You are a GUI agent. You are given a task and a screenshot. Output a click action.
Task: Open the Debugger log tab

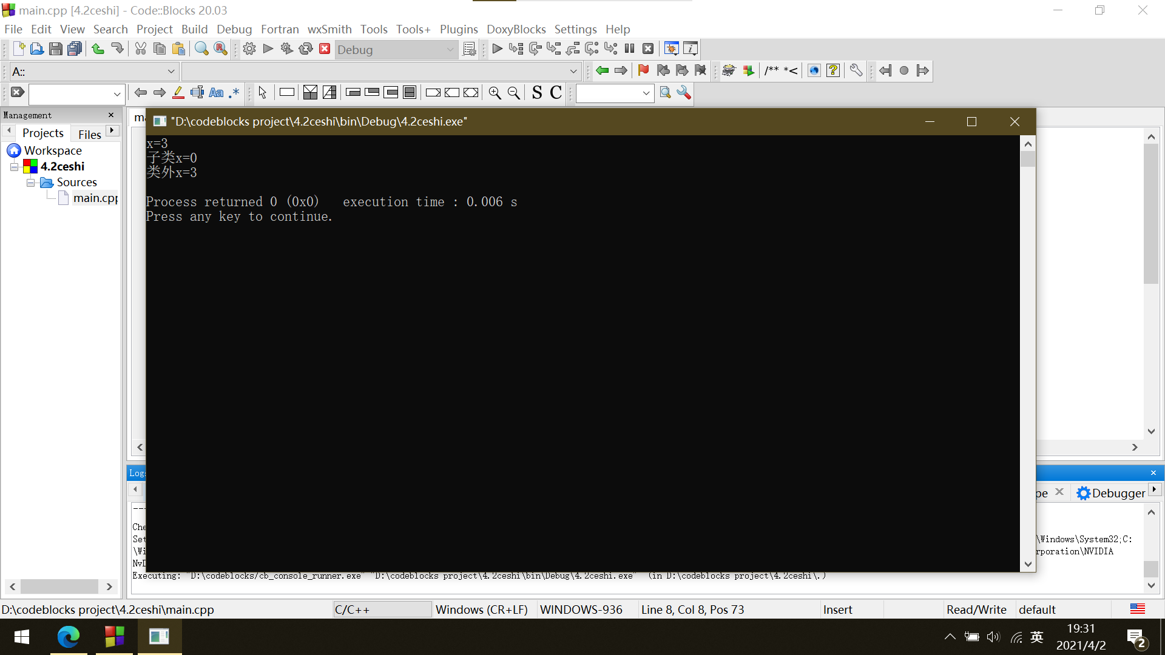point(1111,493)
